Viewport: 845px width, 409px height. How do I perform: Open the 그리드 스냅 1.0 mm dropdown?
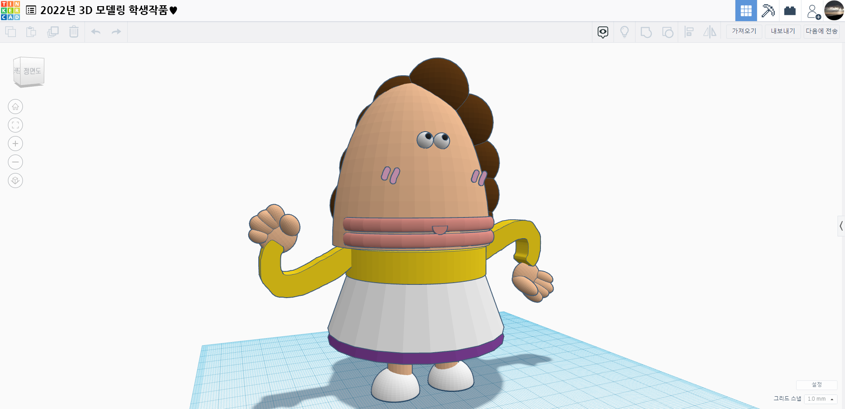pyautogui.click(x=820, y=399)
